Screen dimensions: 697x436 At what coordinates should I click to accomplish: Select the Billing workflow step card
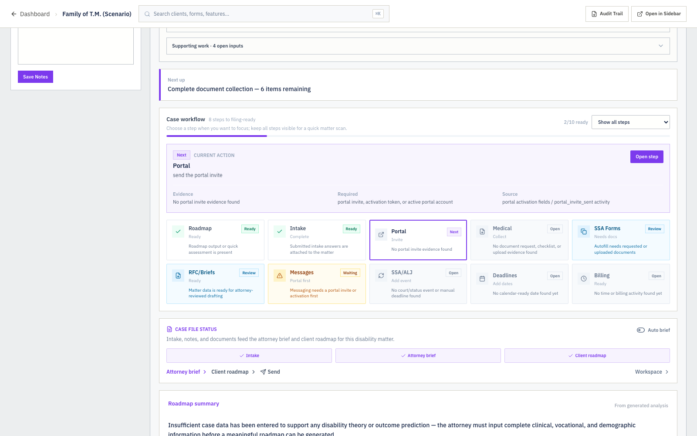click(x=621, y=284)
